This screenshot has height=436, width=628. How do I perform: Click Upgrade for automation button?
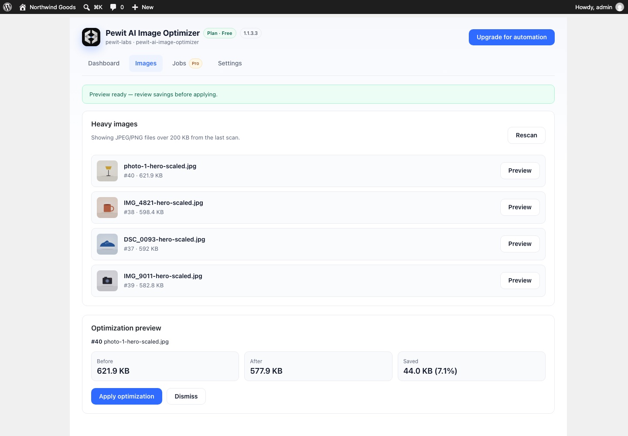pyautogui.click(x=512, y=37)
